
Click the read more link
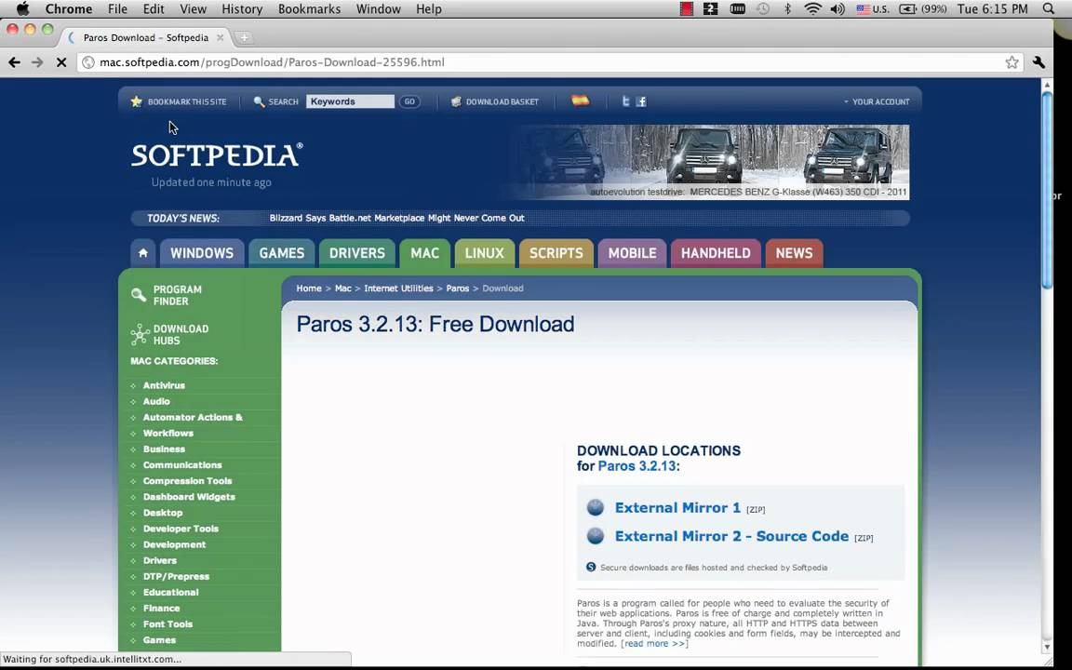[x=654, y=643]
